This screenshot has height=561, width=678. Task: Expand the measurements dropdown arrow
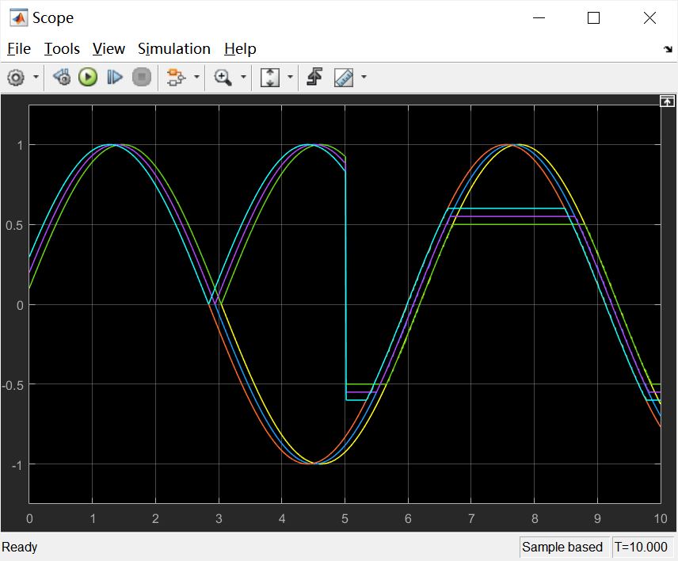[364, 77]
